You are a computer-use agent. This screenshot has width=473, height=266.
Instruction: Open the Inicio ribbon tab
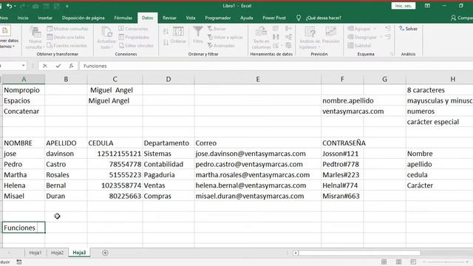pyautogui.click(x=23, y=18)
